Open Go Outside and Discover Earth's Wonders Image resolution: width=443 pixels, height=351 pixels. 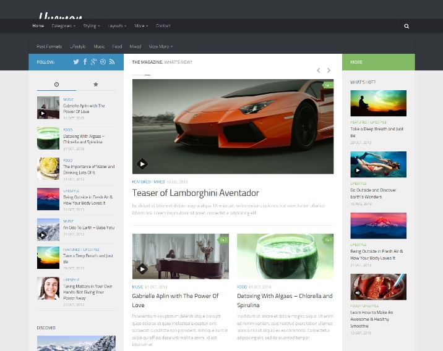tap(373, 193)
